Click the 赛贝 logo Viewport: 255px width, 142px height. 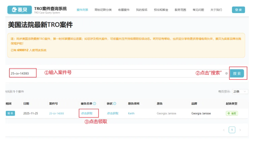point(19,10)
